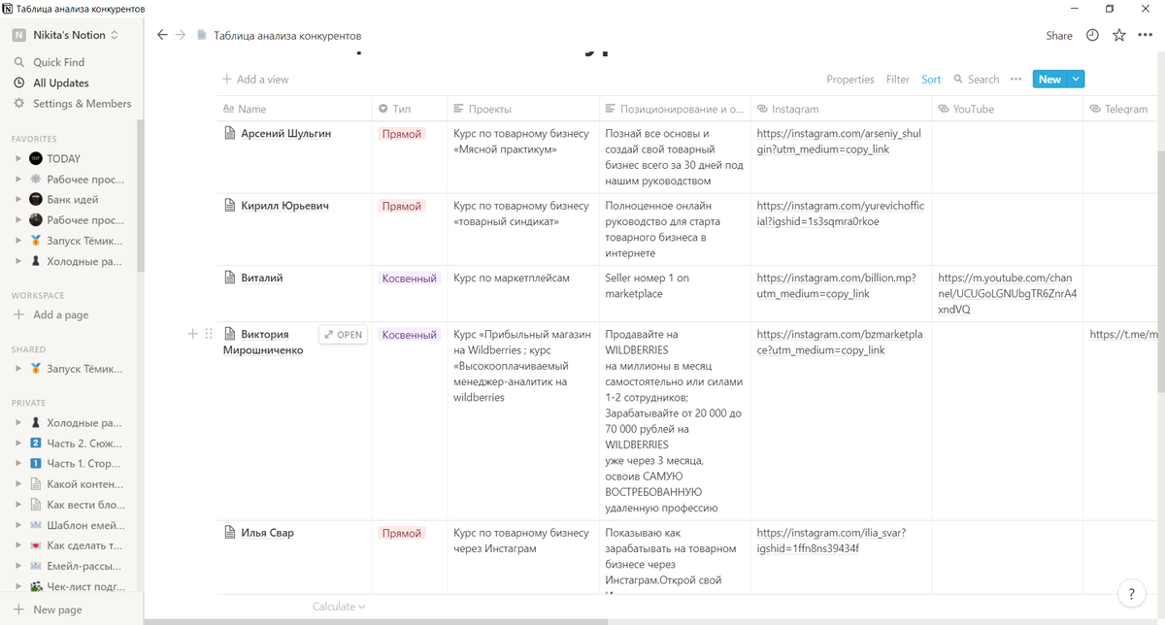This screenshot has width=1165, height=625.
Task: Click the Share button
Action: pyautogui.click(x=1058, y=35)
